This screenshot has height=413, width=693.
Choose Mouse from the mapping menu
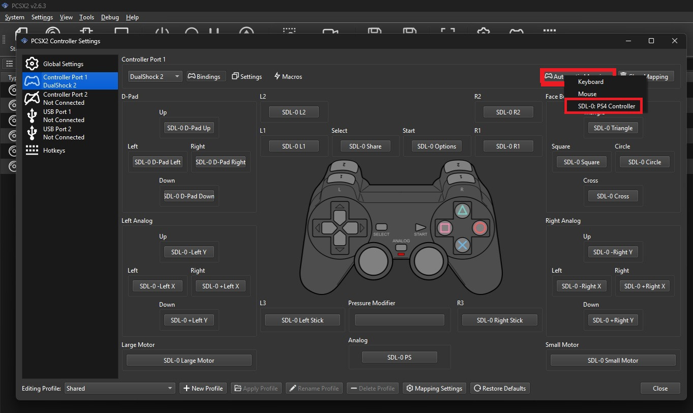pos(587,94)
